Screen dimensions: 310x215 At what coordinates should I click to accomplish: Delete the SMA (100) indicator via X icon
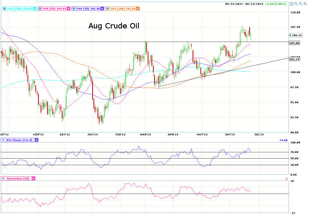point(138,8)
